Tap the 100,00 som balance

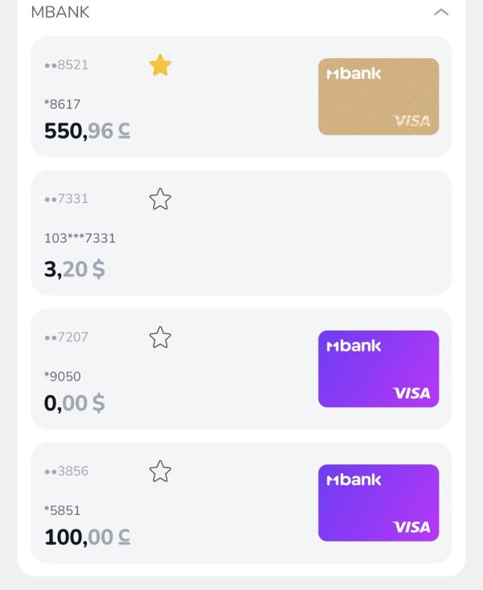pos(87,537)
